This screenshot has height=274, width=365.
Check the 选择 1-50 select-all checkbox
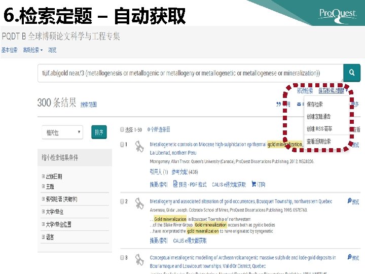coord(122,129)
